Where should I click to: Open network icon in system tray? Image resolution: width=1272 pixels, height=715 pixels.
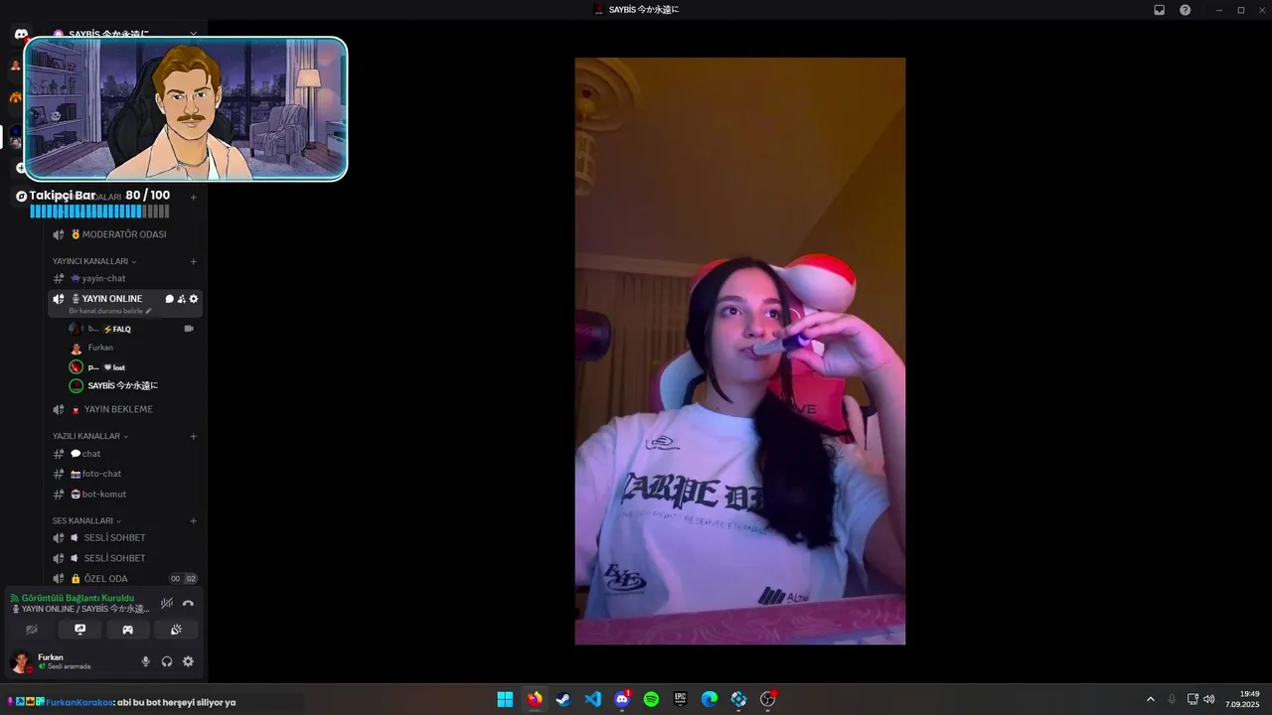pyautogui.click(x=1193, y=699)
